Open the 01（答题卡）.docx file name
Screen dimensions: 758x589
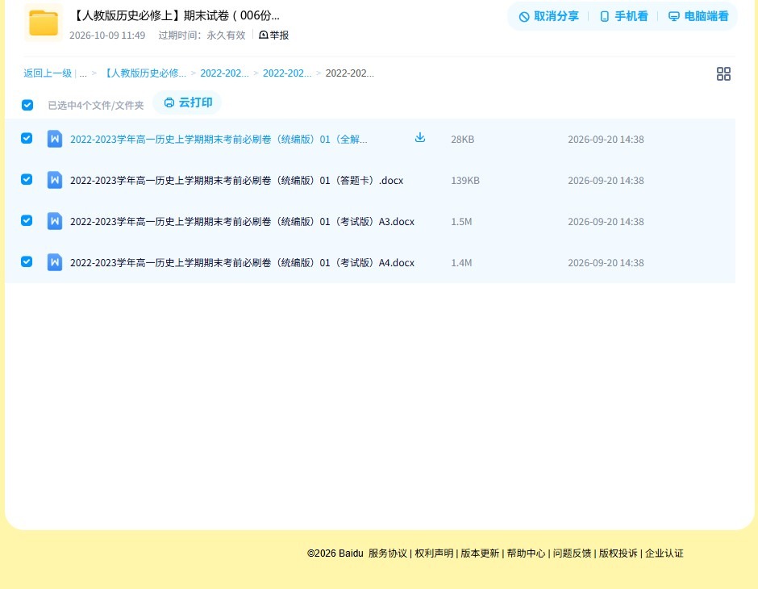click(236, 181)
